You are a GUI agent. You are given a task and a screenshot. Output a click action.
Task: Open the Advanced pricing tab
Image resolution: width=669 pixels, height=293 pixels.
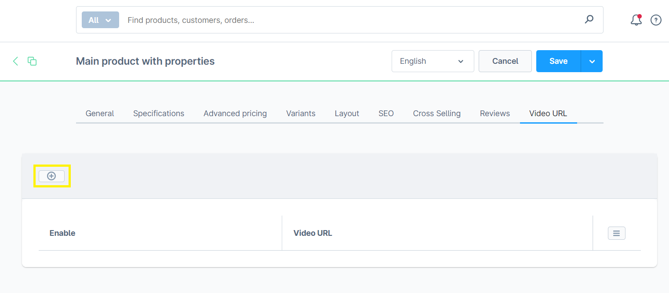[x=235, y=113]
